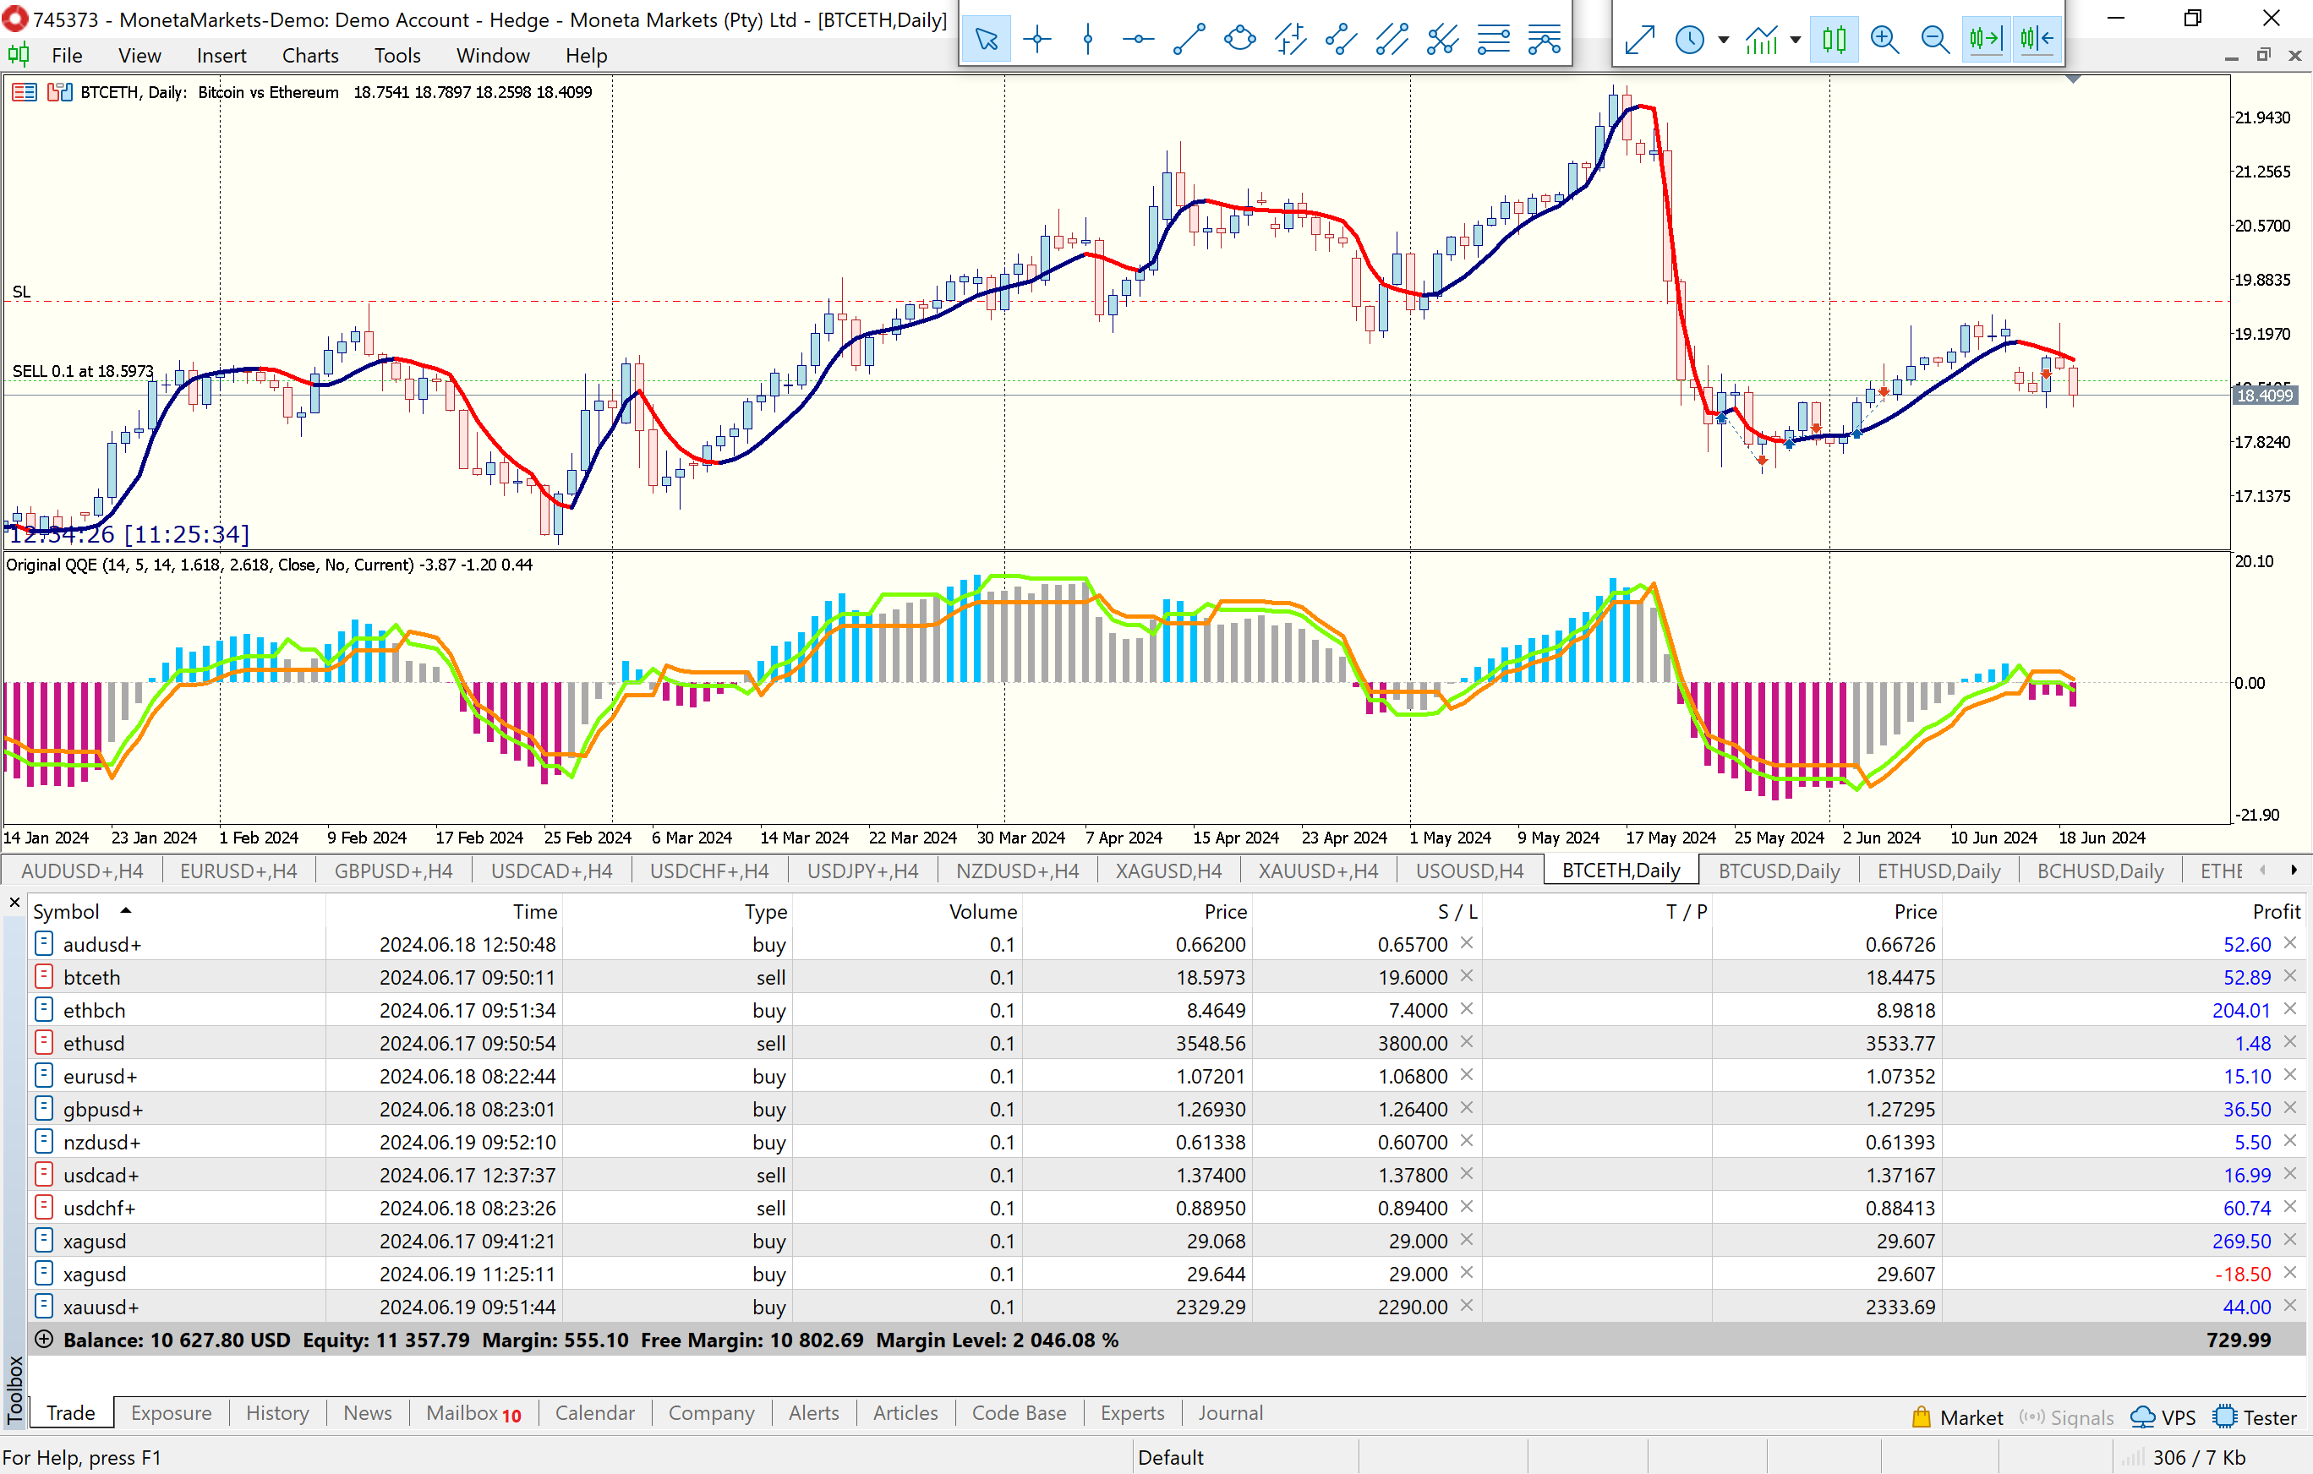Switch to the ETHUSD,Daily chart tab

click(x=1938, y=871)
